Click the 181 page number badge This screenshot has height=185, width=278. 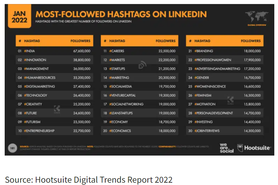[x=12, y=148]
